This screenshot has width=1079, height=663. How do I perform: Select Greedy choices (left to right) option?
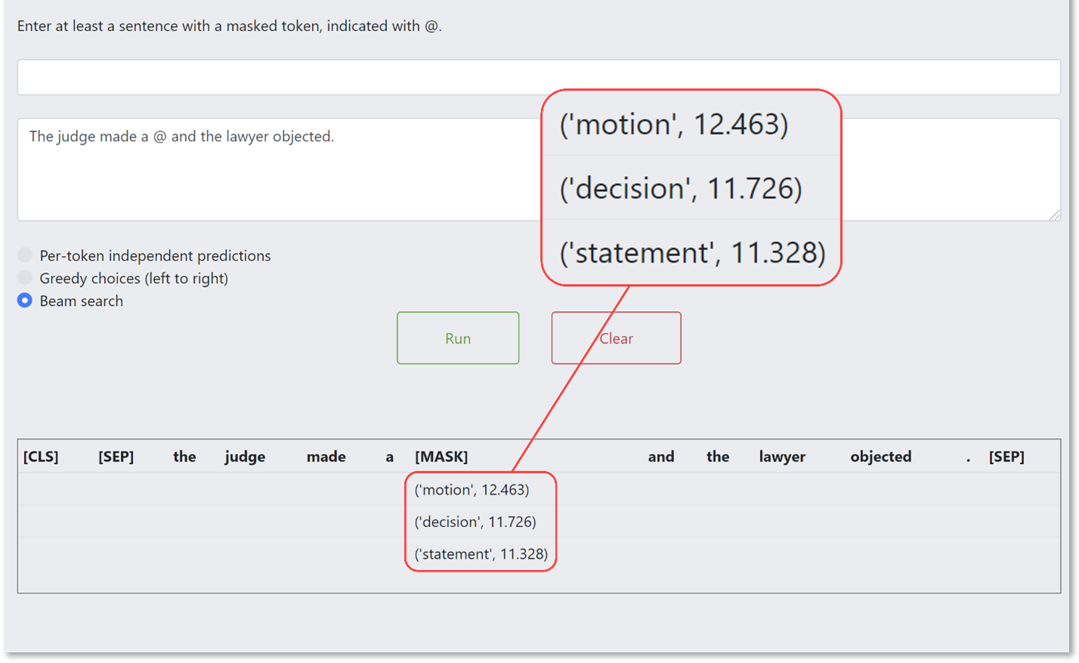(x=25, y=278)
